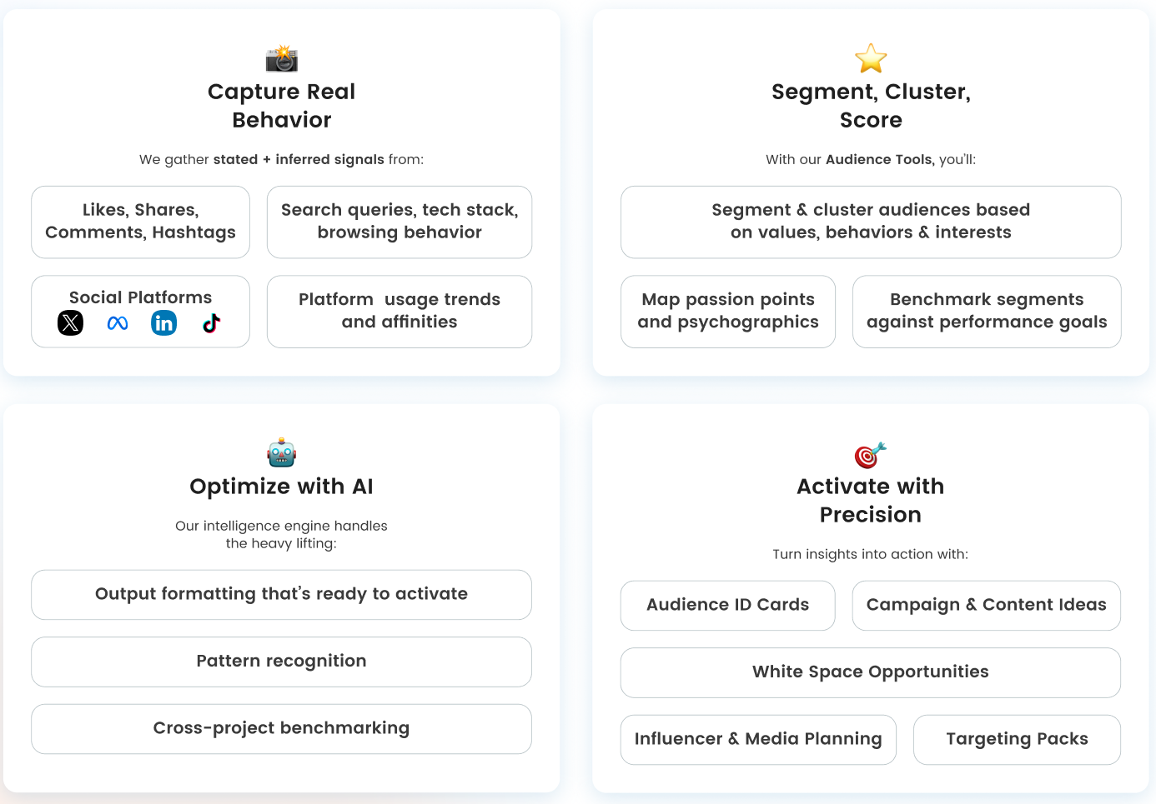Open Campaign & Content Ideas
This screenshot has width=1156, height=804.
(x=987, y=606)
